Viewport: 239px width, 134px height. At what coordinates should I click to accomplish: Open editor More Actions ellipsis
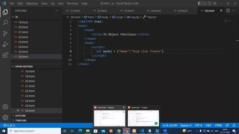[x=234, y=11]
